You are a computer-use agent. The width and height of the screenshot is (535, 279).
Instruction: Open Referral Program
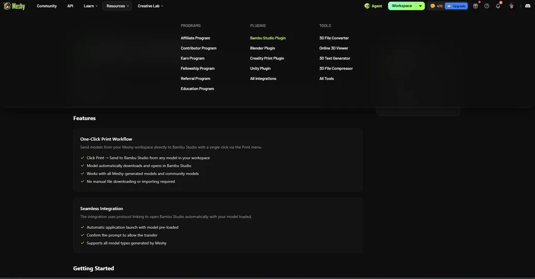195,78
